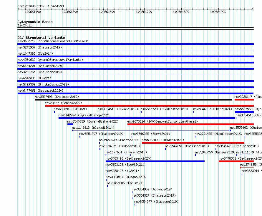The height and width of the screenshot is (216, 262).
Task: Click the nsv6090913 (Wu2021) label
Action: coord(70,109)
